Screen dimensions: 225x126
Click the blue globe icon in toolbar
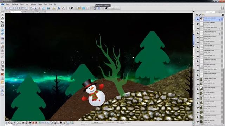click(x=84, y=8)
